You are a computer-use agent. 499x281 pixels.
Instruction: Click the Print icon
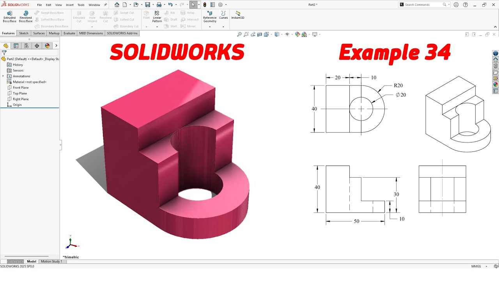point(159,5)
